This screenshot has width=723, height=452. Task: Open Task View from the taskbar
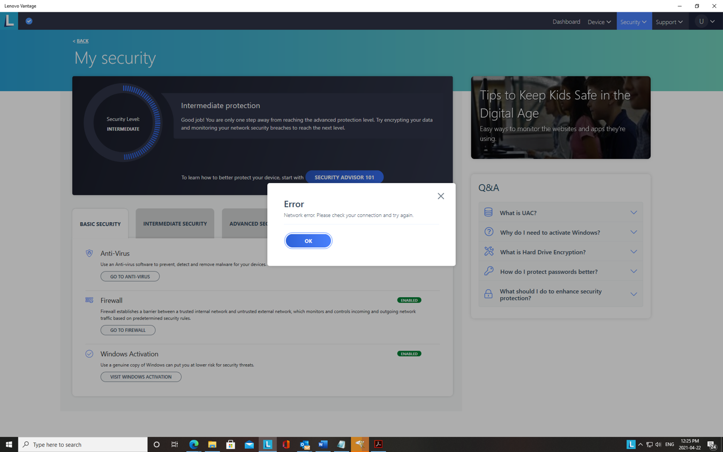coord(175,445)
